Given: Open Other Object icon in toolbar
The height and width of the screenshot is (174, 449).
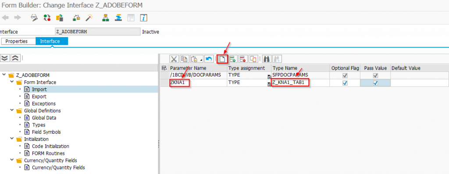Looking at the screenshot, I should click(60, 18).
